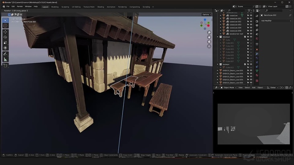
Task: Click the viewport zoom magnifier icon
Action: [x=209, y=32]
